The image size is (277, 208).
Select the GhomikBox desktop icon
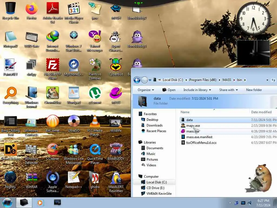[53, 96]
